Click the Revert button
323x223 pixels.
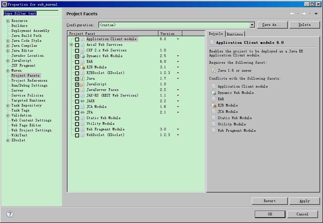pyautogui.click(x=269, y=201)
